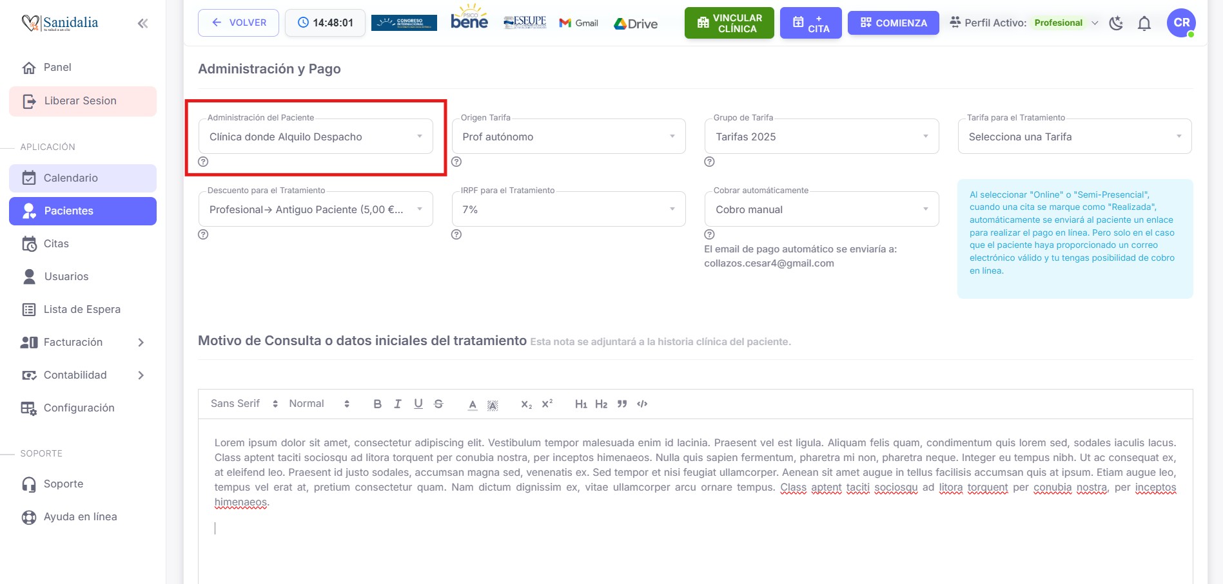Open the Google Drive shortcut
This screenshot has height=584, width=1223.
tap(636, 24)
